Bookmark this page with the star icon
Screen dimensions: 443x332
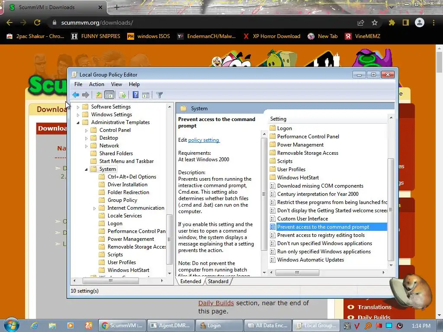pyautogui.click(x=375, y=22)
